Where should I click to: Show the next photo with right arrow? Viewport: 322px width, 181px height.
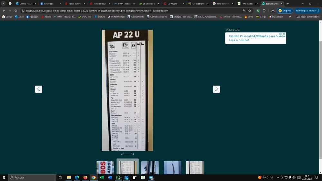(x=216, y=89)
